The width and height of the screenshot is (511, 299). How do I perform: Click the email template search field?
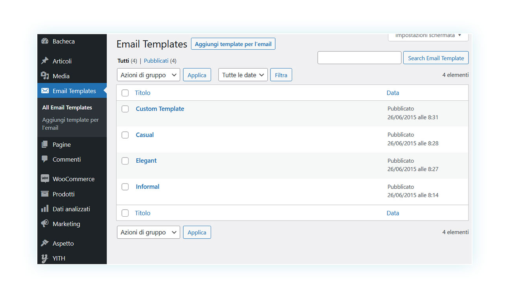pos(359,58)
